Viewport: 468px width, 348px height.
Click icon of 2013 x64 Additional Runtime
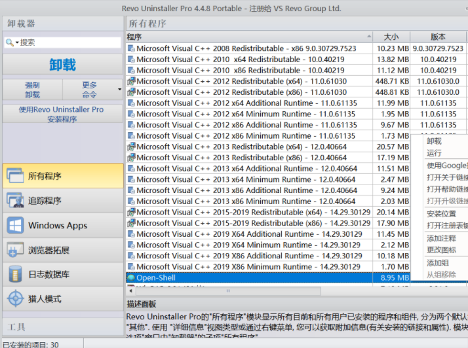[x=131, y=169]
